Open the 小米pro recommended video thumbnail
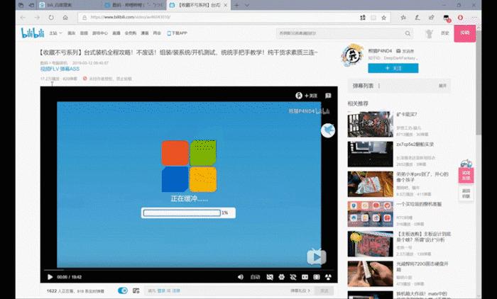 (x=370, y=184)
